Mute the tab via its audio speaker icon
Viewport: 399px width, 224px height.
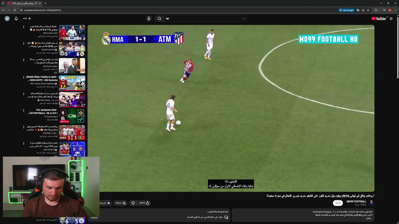36,3
